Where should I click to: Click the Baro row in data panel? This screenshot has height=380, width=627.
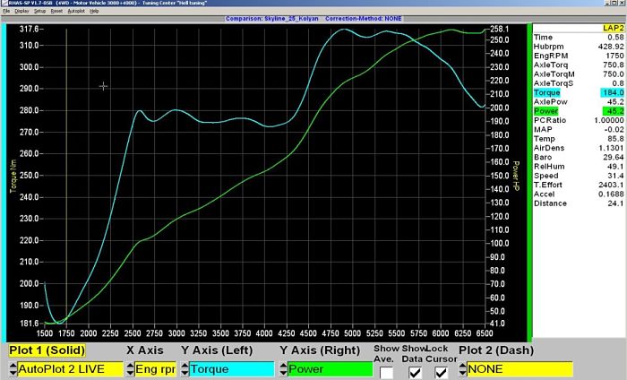[579, 157]
